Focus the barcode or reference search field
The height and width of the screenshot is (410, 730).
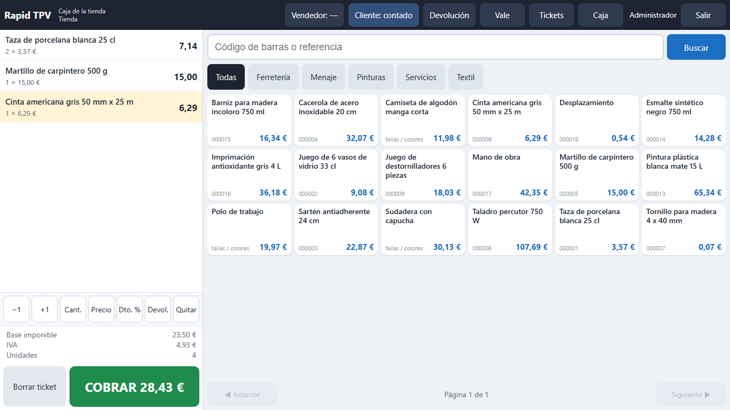click(436, 47)
